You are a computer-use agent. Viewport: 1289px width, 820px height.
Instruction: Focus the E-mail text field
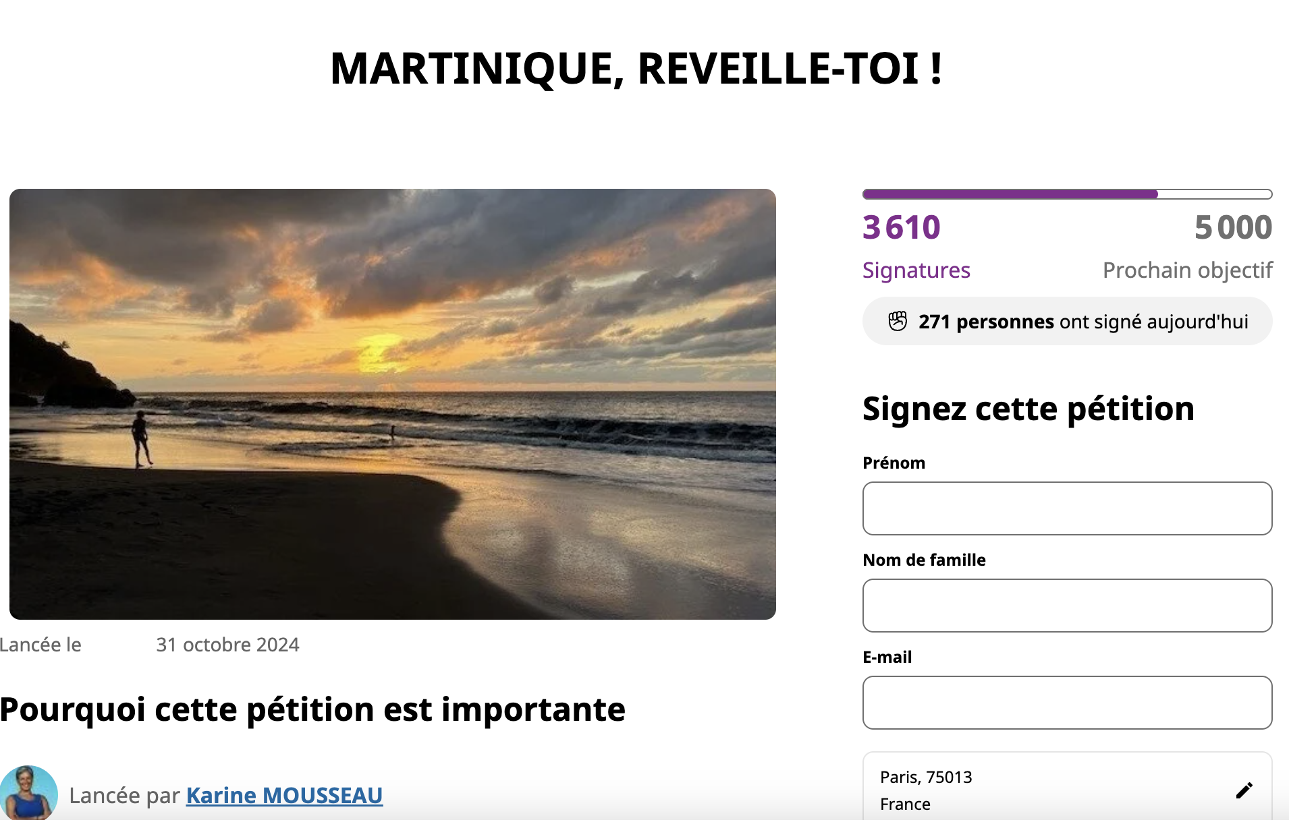click(1067, 703)
